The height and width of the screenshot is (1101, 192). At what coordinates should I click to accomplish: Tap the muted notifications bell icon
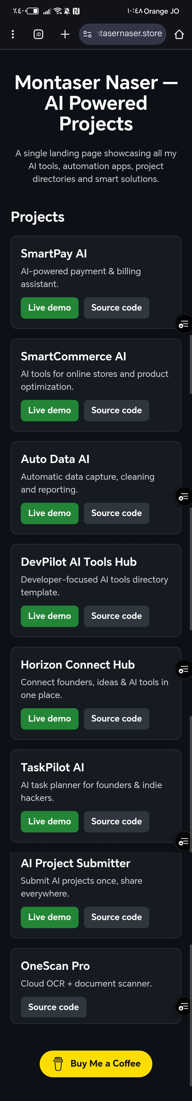pos(68,11)
